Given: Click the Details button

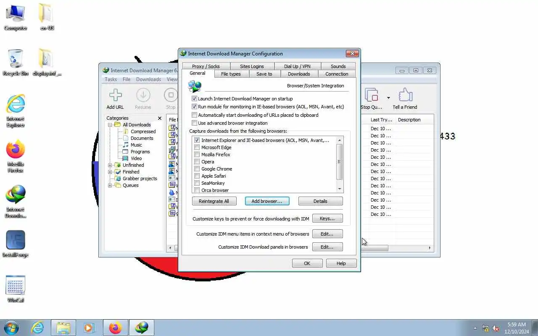Looking at the screenshot, I should 320,201.
